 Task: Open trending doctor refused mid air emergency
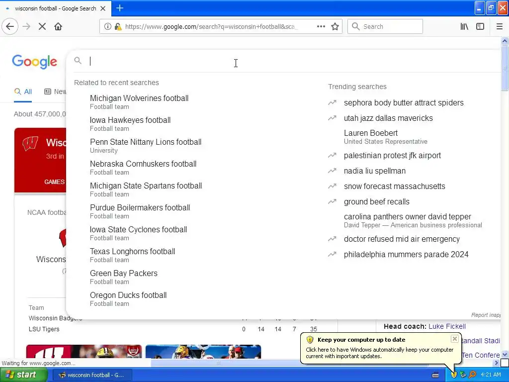tap(402, 239)
